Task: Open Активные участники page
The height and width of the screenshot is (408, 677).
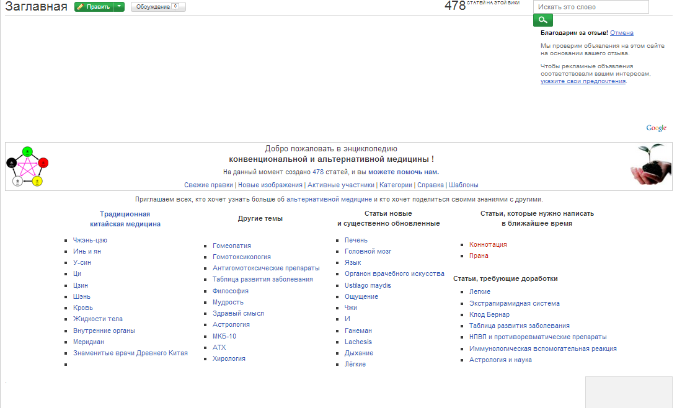Action: click(340, 185)
